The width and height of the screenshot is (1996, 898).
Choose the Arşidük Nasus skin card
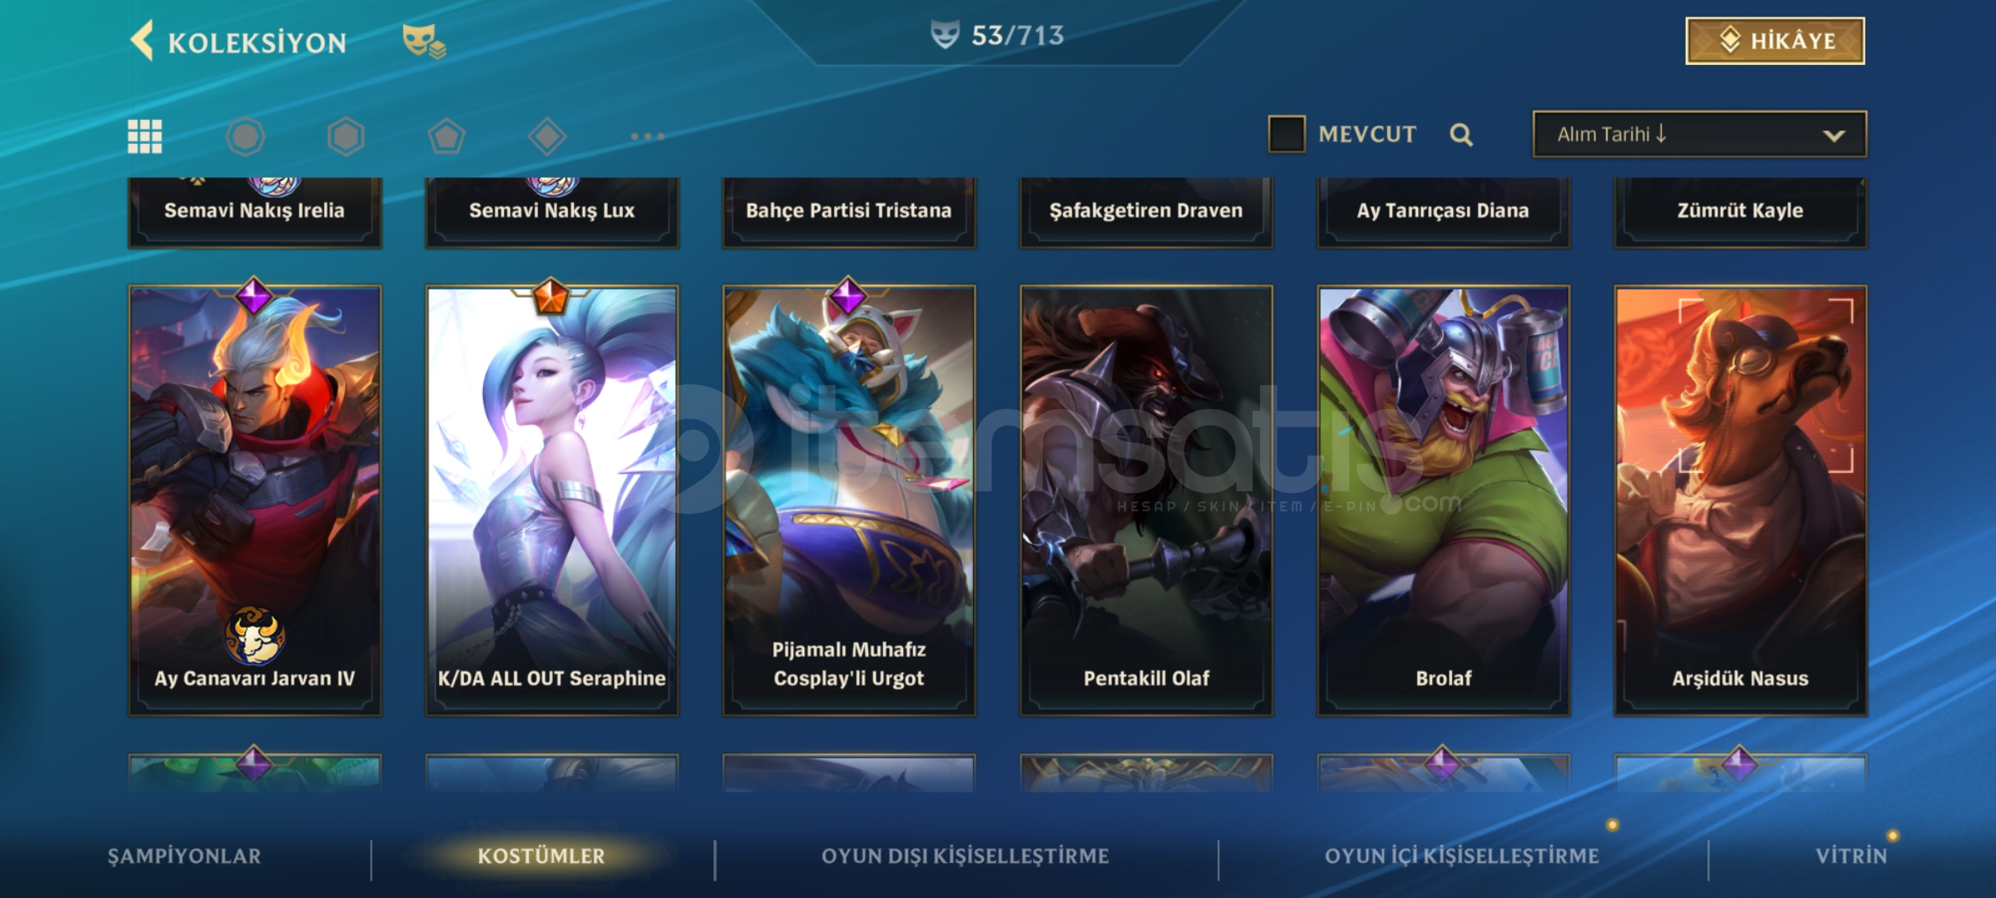click(x=1741, y=501)
